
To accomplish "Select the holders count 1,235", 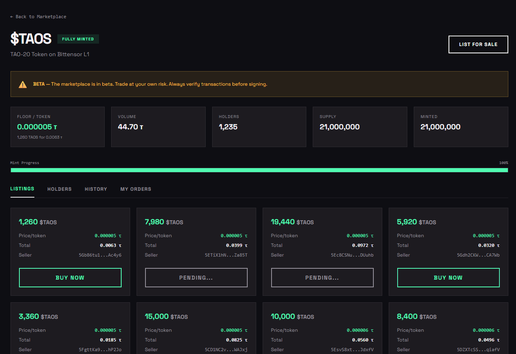I will pyautogui.click(x=228, y=127).
